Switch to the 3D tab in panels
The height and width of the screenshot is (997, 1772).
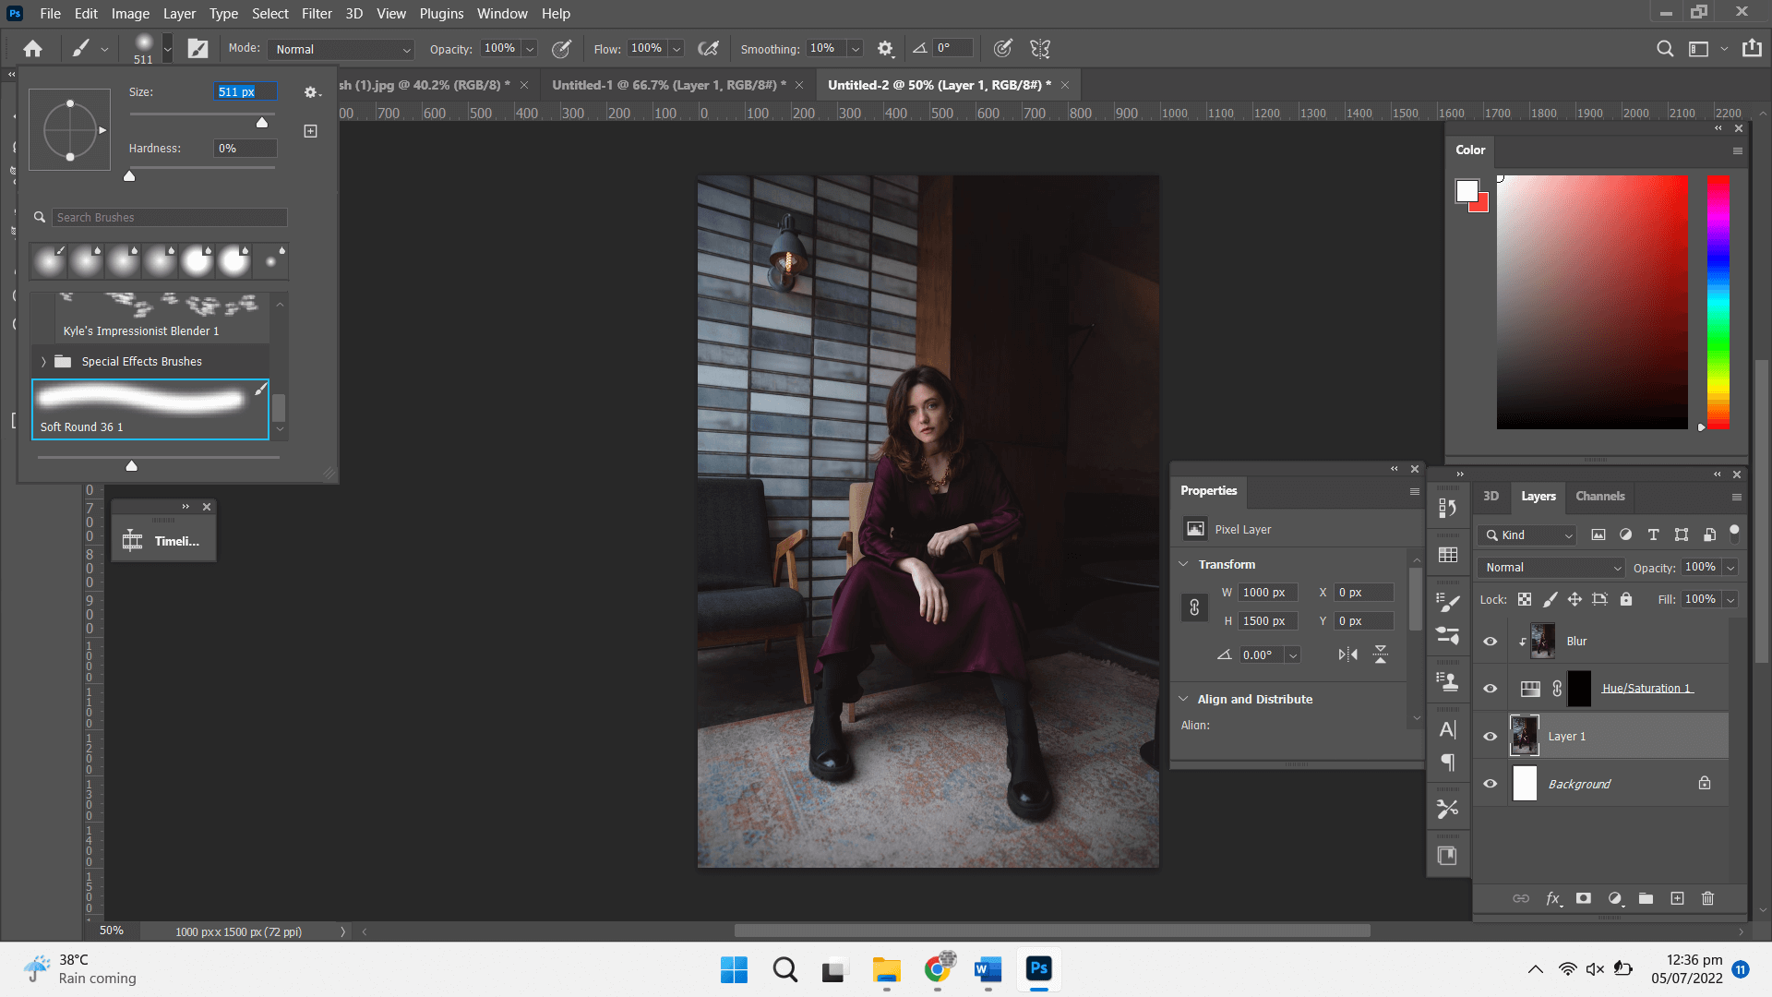pyautogui.click(x=1491, y=496)
